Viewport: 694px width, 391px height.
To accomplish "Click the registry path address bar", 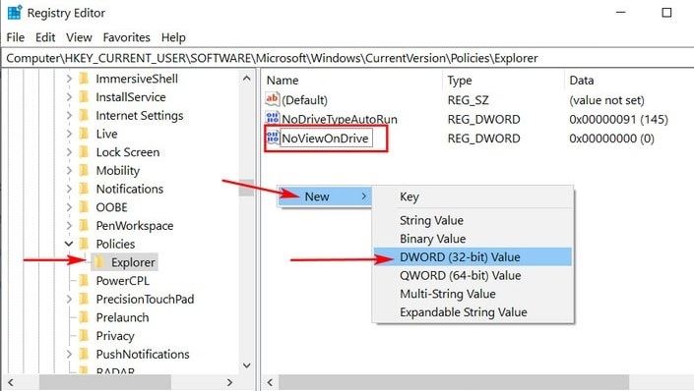I will click(347, 58).
